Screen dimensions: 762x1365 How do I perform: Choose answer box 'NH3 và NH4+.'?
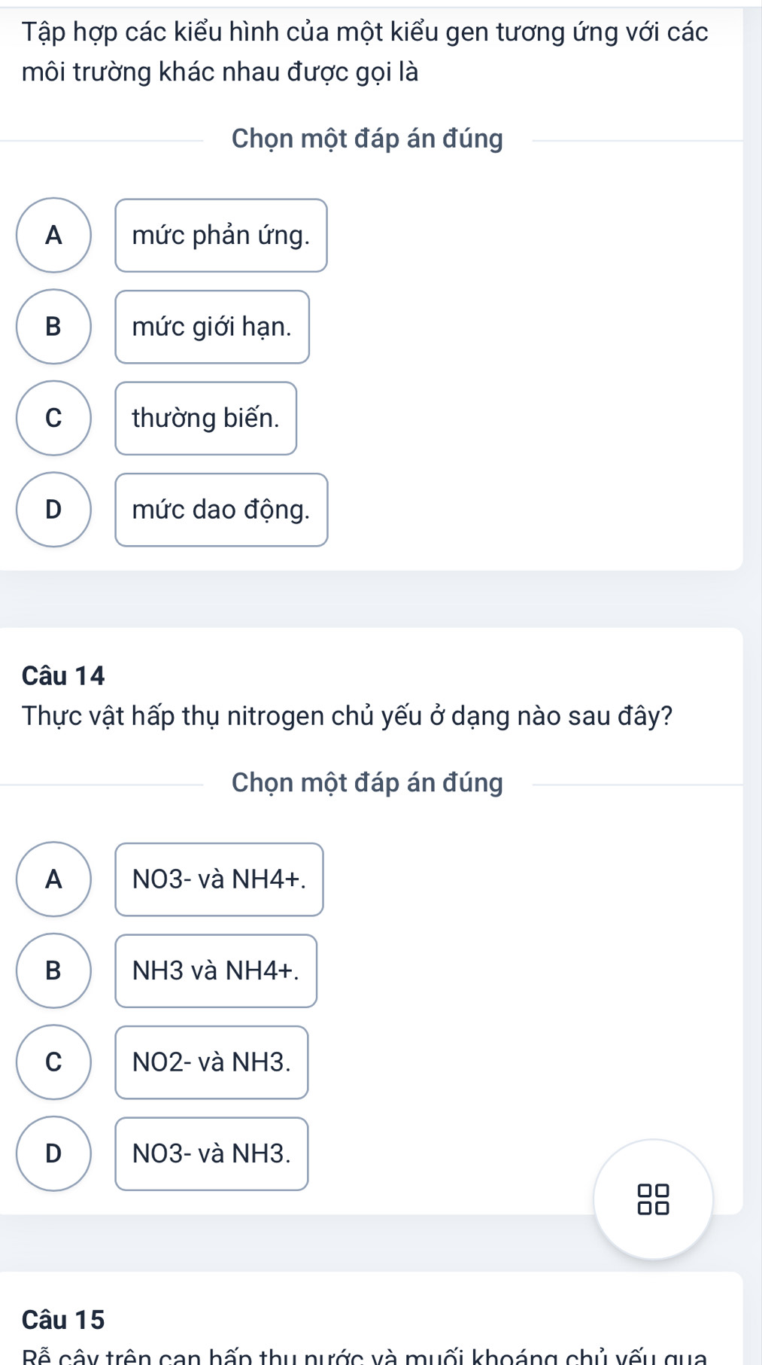[x=215, y=970]
